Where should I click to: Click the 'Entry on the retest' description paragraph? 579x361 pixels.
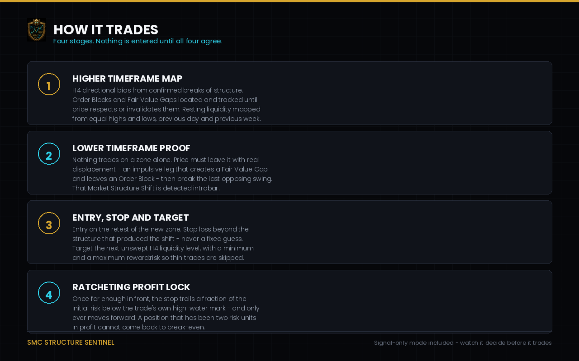tap(163, 243)
